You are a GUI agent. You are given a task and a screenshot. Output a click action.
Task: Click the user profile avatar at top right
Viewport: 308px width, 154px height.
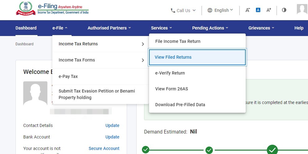coord(302,9)
